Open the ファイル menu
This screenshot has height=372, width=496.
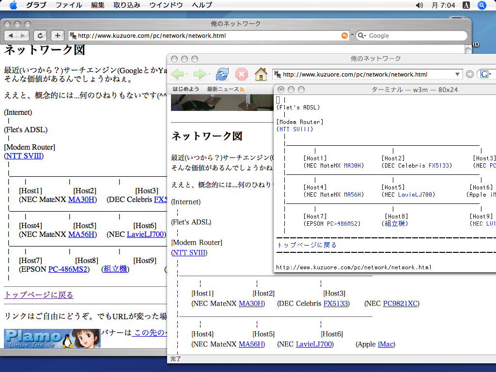click(x=69, y=5)
